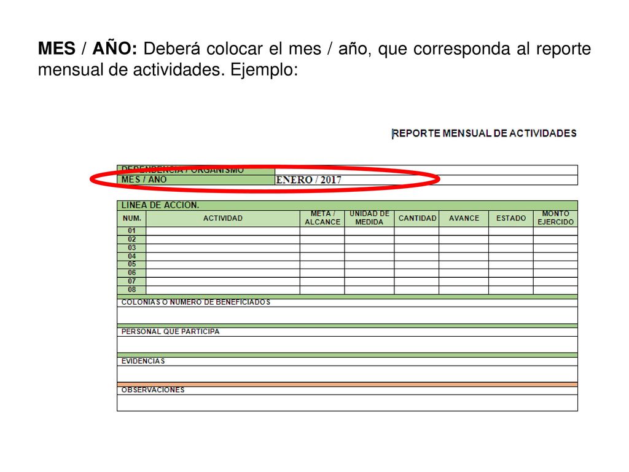The image size is (629, 472).
Task: Select the MES / AÑO label cell
Action: pyautogui.click(x=196, y=180)
